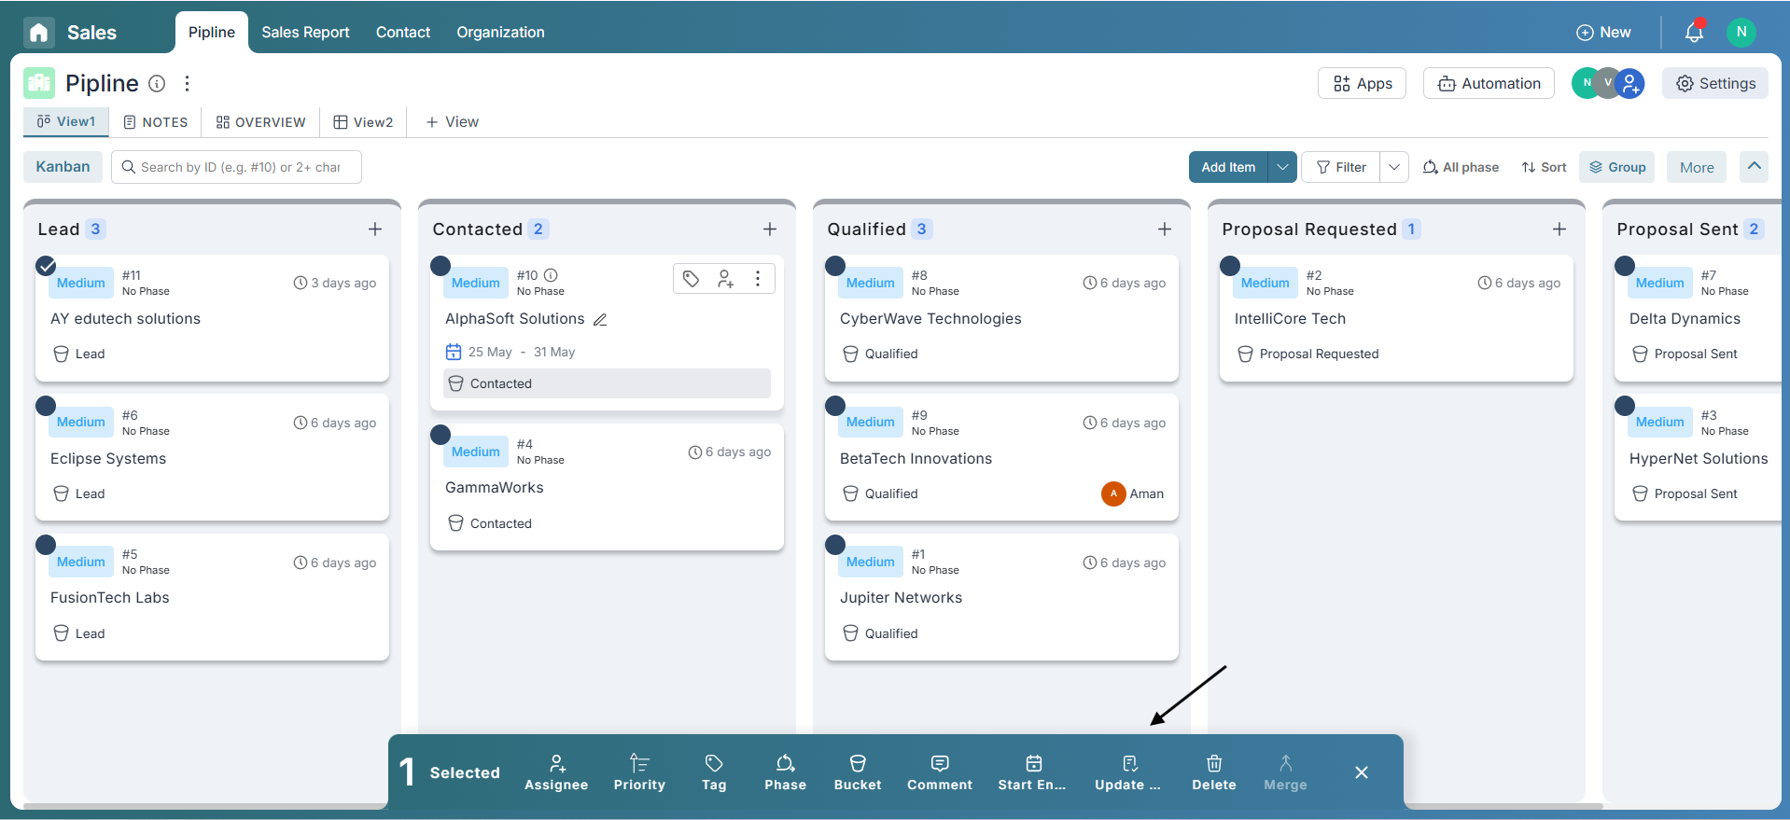Viewport: 1790px width, 820px height.
Task: Open Organization tab
Action: point(500,32)
